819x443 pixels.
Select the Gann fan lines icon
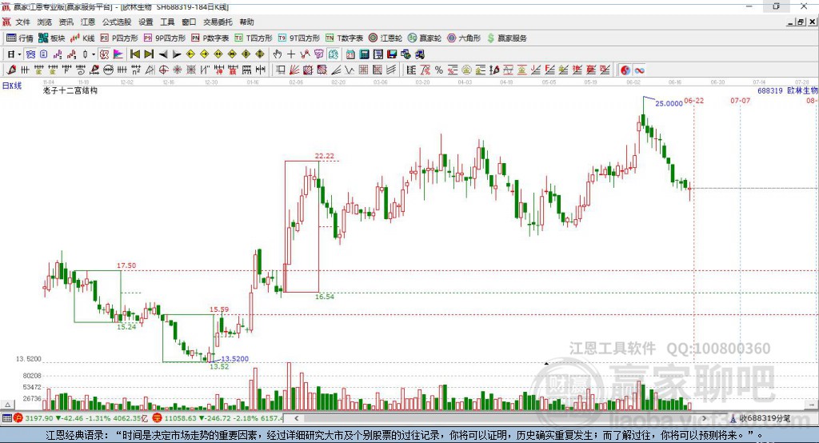click(x=294, y=70)
